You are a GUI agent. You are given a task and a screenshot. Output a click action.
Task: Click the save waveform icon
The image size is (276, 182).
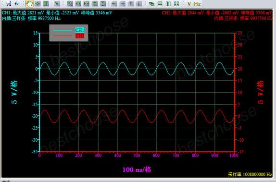click(x=9, y=3)
